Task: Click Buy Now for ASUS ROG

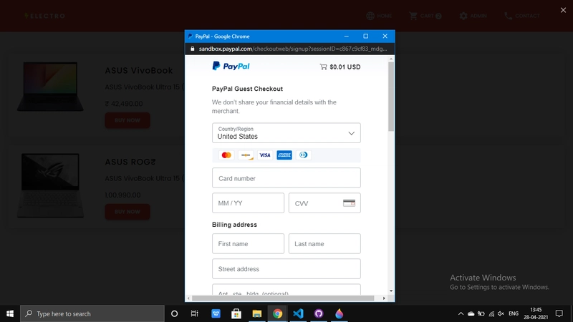Action: 127,212
